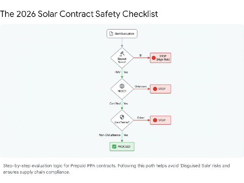
Task: Click the Non-Disturbance branch label
Action: point(109,135)
